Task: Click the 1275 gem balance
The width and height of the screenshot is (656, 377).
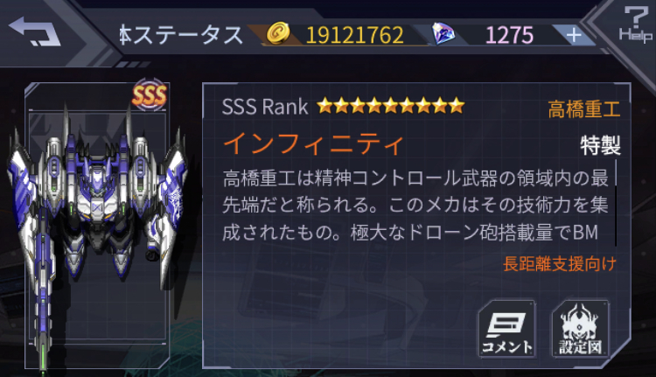Action: click(509, 35)
